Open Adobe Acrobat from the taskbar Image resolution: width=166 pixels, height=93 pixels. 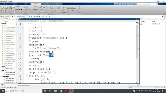[x=66, y=91]
